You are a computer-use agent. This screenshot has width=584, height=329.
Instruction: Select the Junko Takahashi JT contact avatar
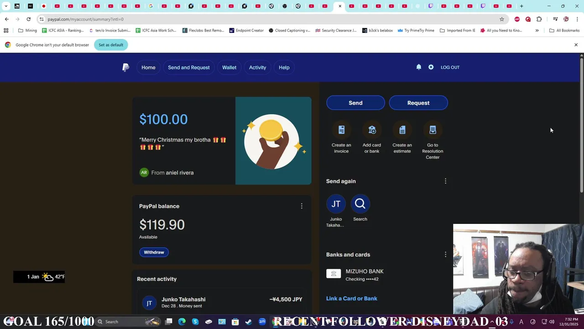(x=336, y=204)
